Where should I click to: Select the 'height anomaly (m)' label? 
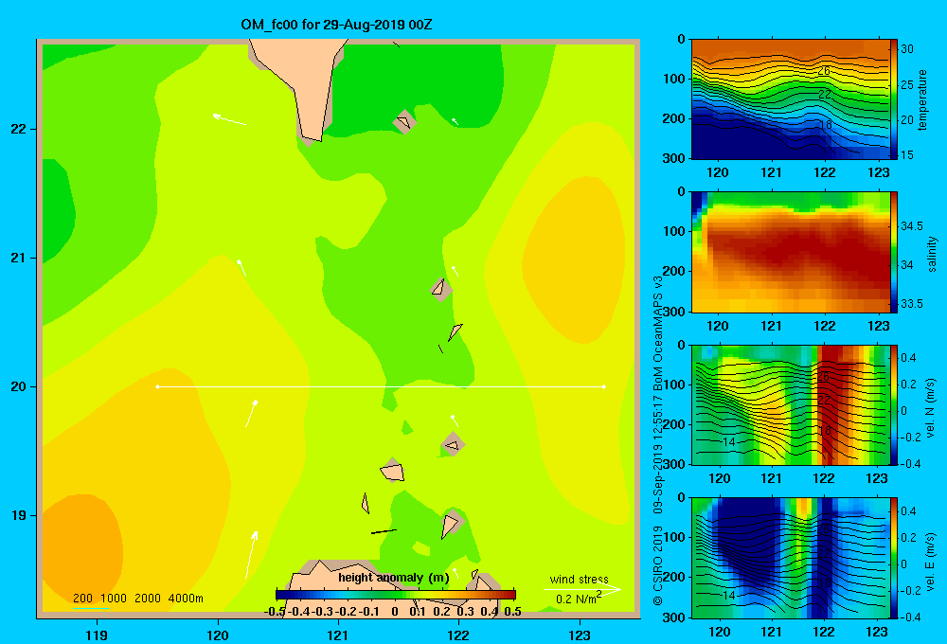(x=394, y=578)
